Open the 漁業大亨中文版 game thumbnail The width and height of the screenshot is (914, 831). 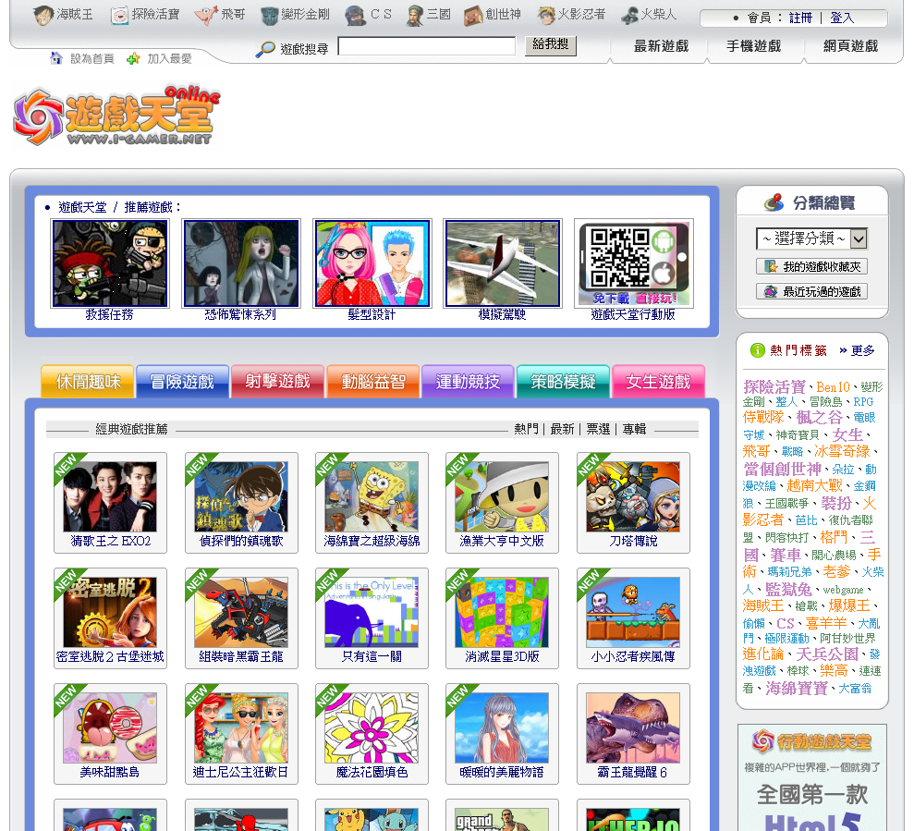pos(502,497)
